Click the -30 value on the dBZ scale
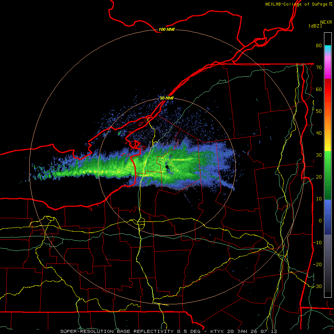 click(317, 286)
